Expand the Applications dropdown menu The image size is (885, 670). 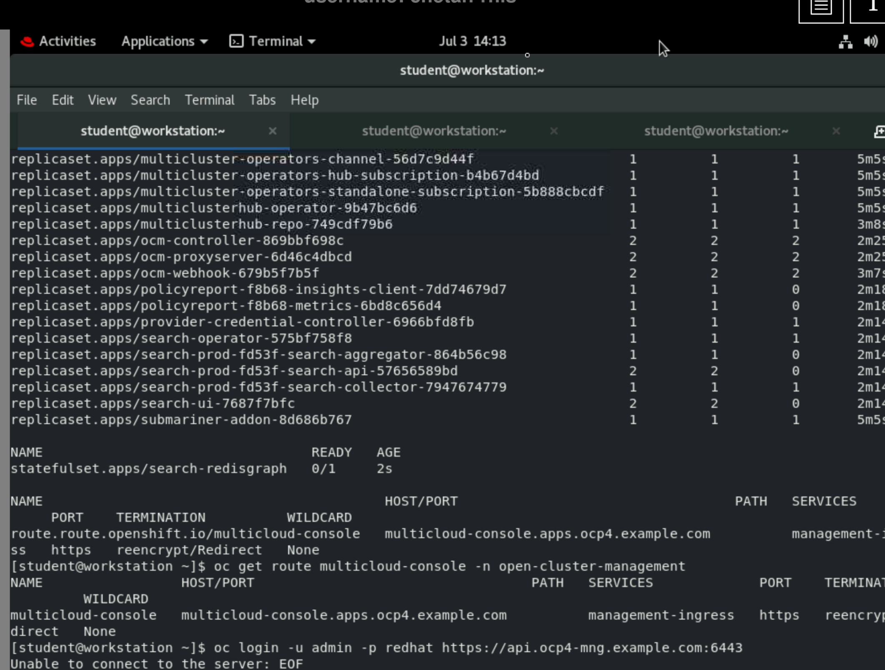pyautogui.click(x=164, y=41)
